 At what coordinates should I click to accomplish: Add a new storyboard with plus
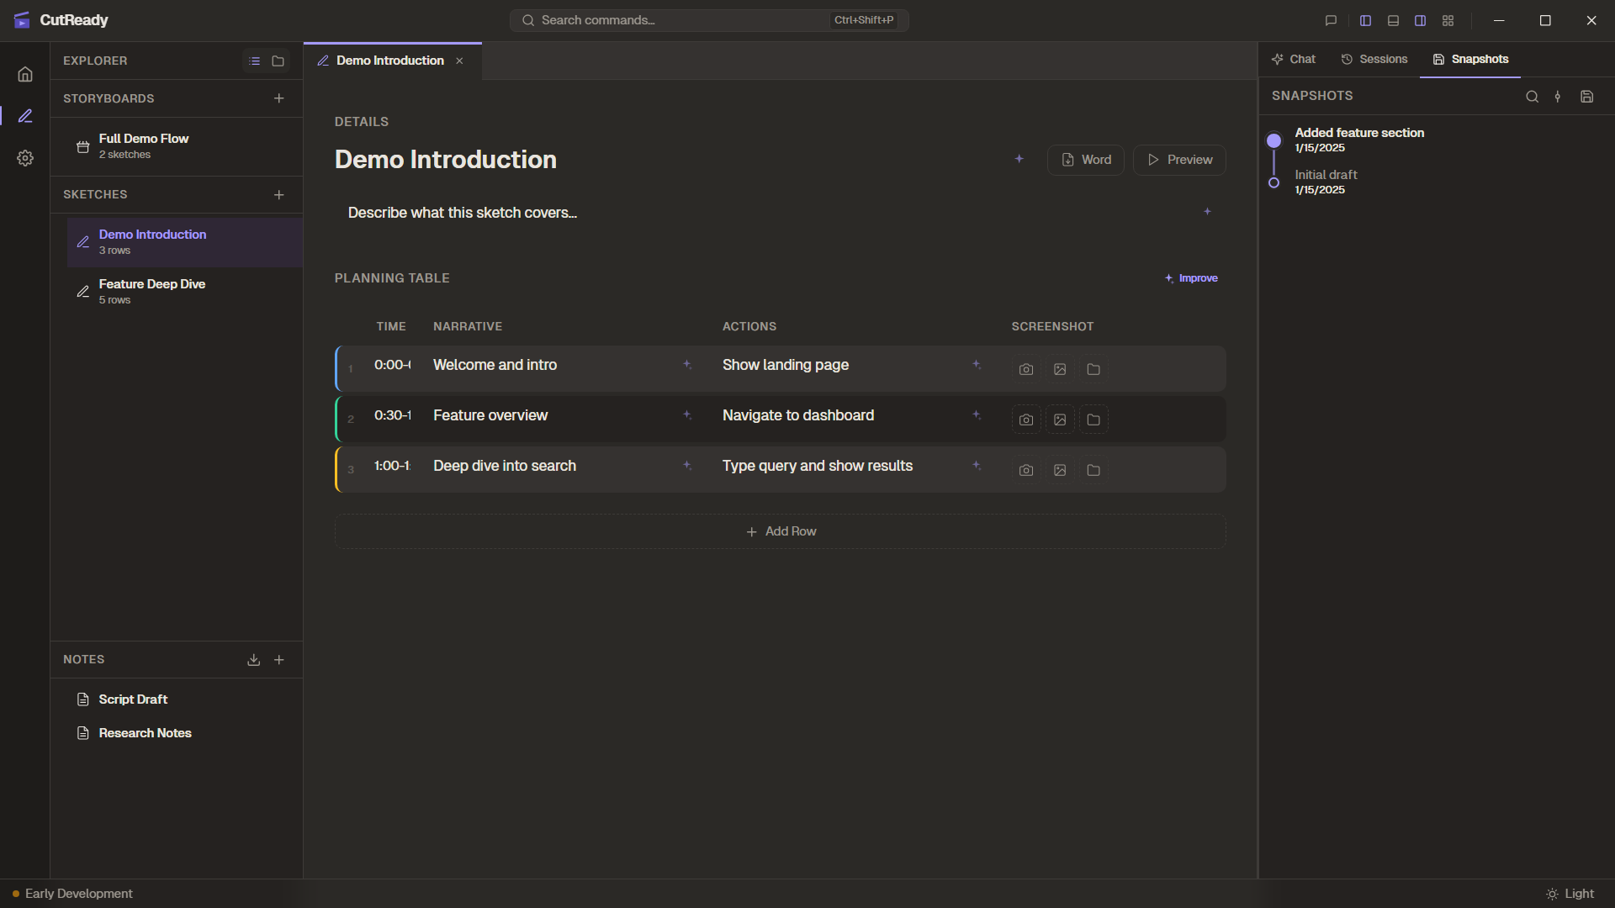(x=278, y=98)
